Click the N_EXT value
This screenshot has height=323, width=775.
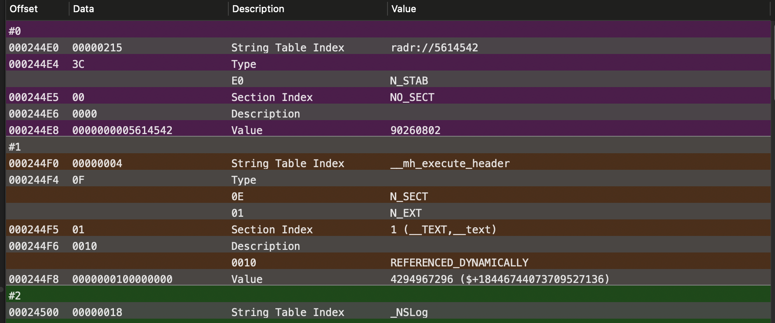[x=406, y=213]
